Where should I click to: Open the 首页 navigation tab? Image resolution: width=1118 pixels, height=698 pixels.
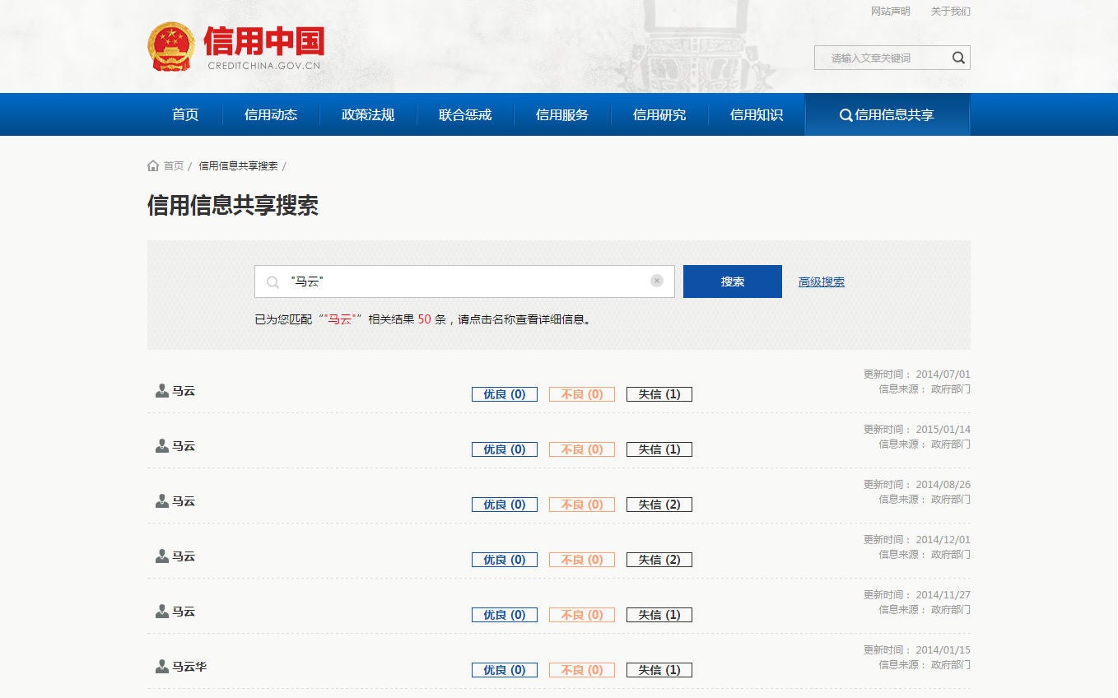[x=185, y=114]
